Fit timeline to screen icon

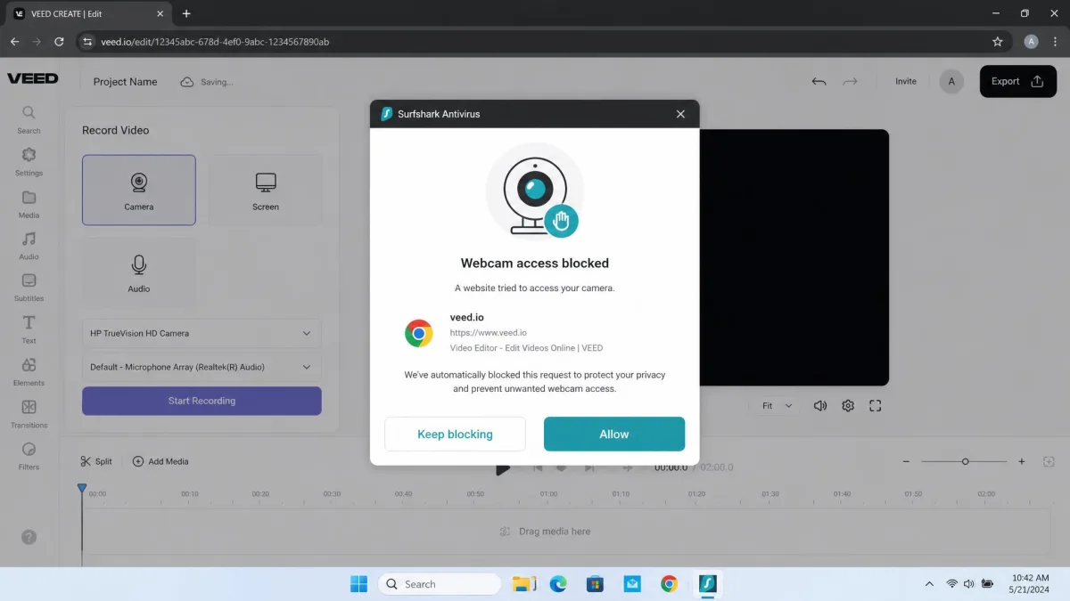(x=1049, y=461)
